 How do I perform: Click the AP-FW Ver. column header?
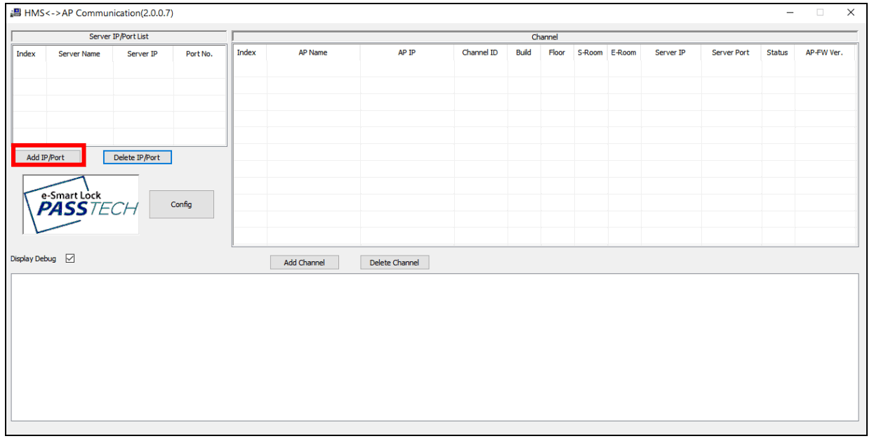(825, 53)
